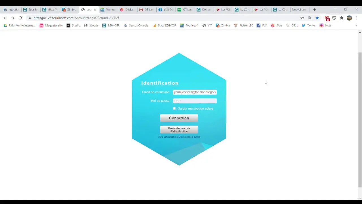Open the Gmail extension icon

point(327,18)
